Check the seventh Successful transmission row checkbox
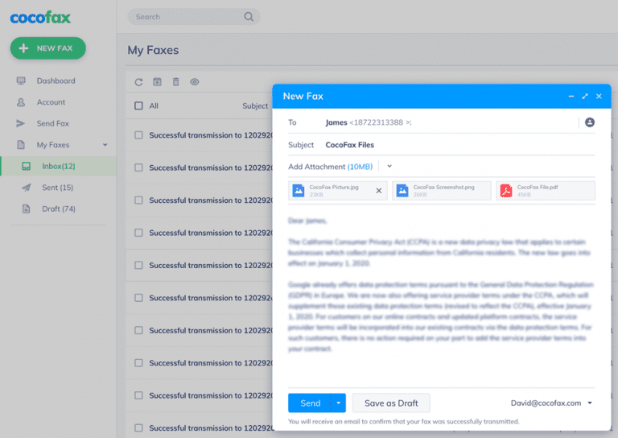The width and height of the screenshot is (618, 438). tap(138, 330)
